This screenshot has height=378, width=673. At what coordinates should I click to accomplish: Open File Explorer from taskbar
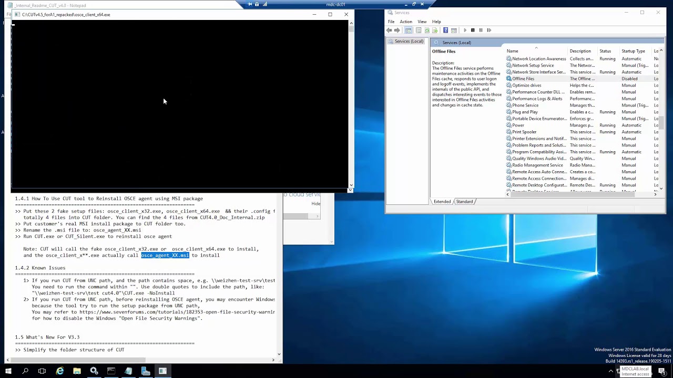[77, 371]
